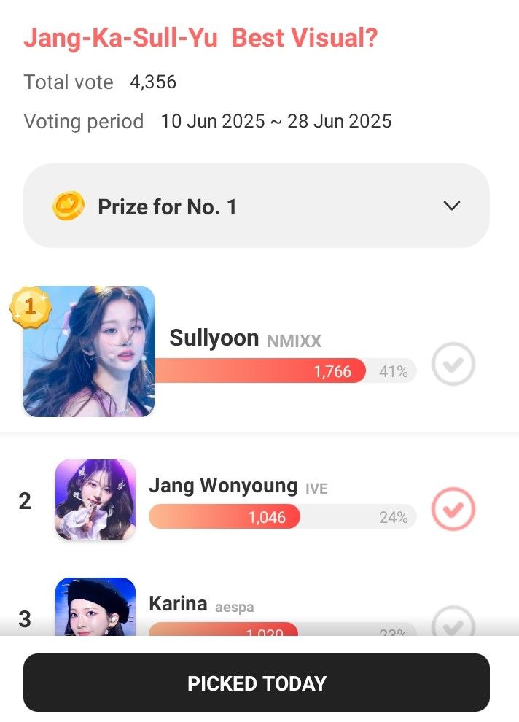Open Jang Wonyoung's profile photo
This screenshot has height=722, width=519.
[95, 500]
